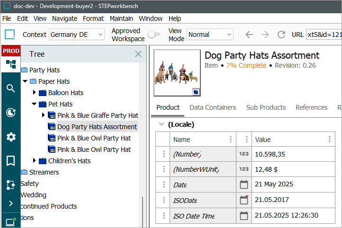Click the history clock sidebar icon

pyautogui.click(x=10, y=113)
